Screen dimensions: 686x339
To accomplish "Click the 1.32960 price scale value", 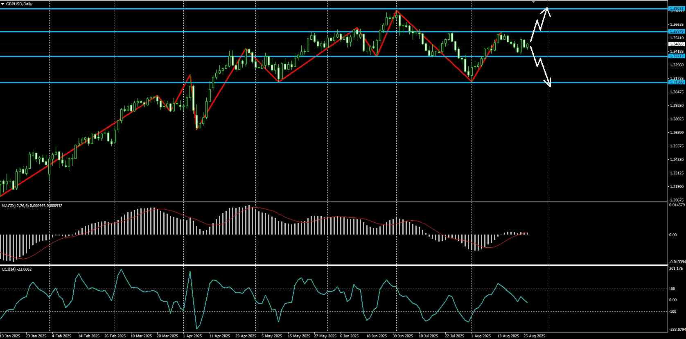I will coord(677,65).
